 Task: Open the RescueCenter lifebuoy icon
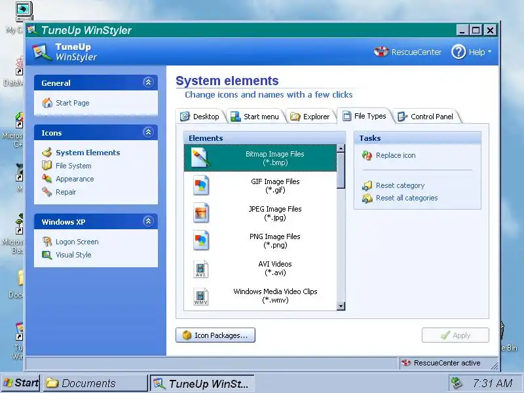click(381, 52)
